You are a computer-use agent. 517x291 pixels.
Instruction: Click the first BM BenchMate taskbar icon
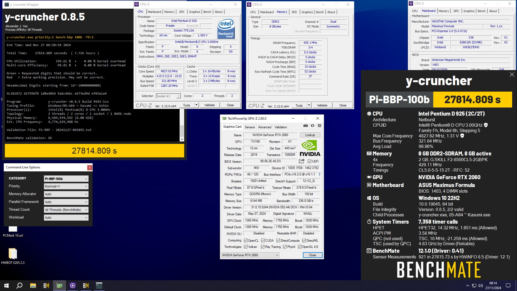pos(46,286)
